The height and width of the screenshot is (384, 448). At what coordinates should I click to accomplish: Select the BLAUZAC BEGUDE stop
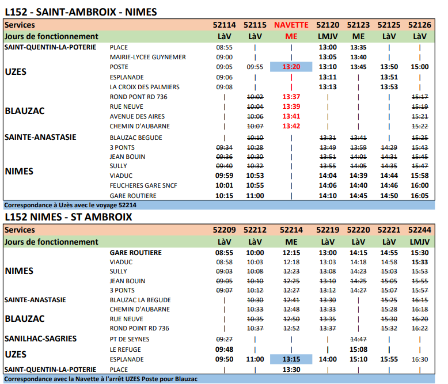(x=136, y=138)
